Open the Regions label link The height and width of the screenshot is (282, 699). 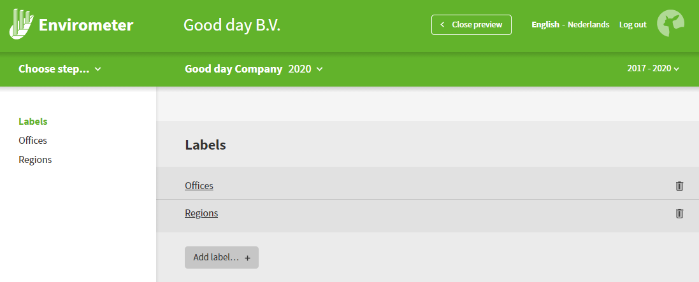click(201, 213)
